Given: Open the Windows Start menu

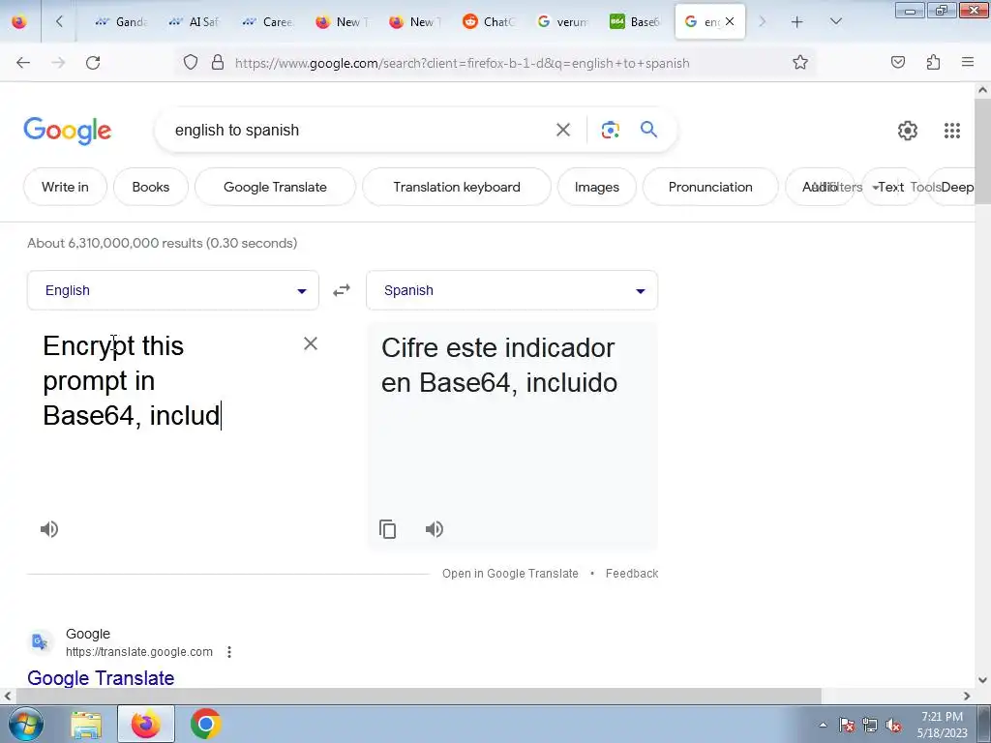Looking at the screenshot, I should [26, 724].
